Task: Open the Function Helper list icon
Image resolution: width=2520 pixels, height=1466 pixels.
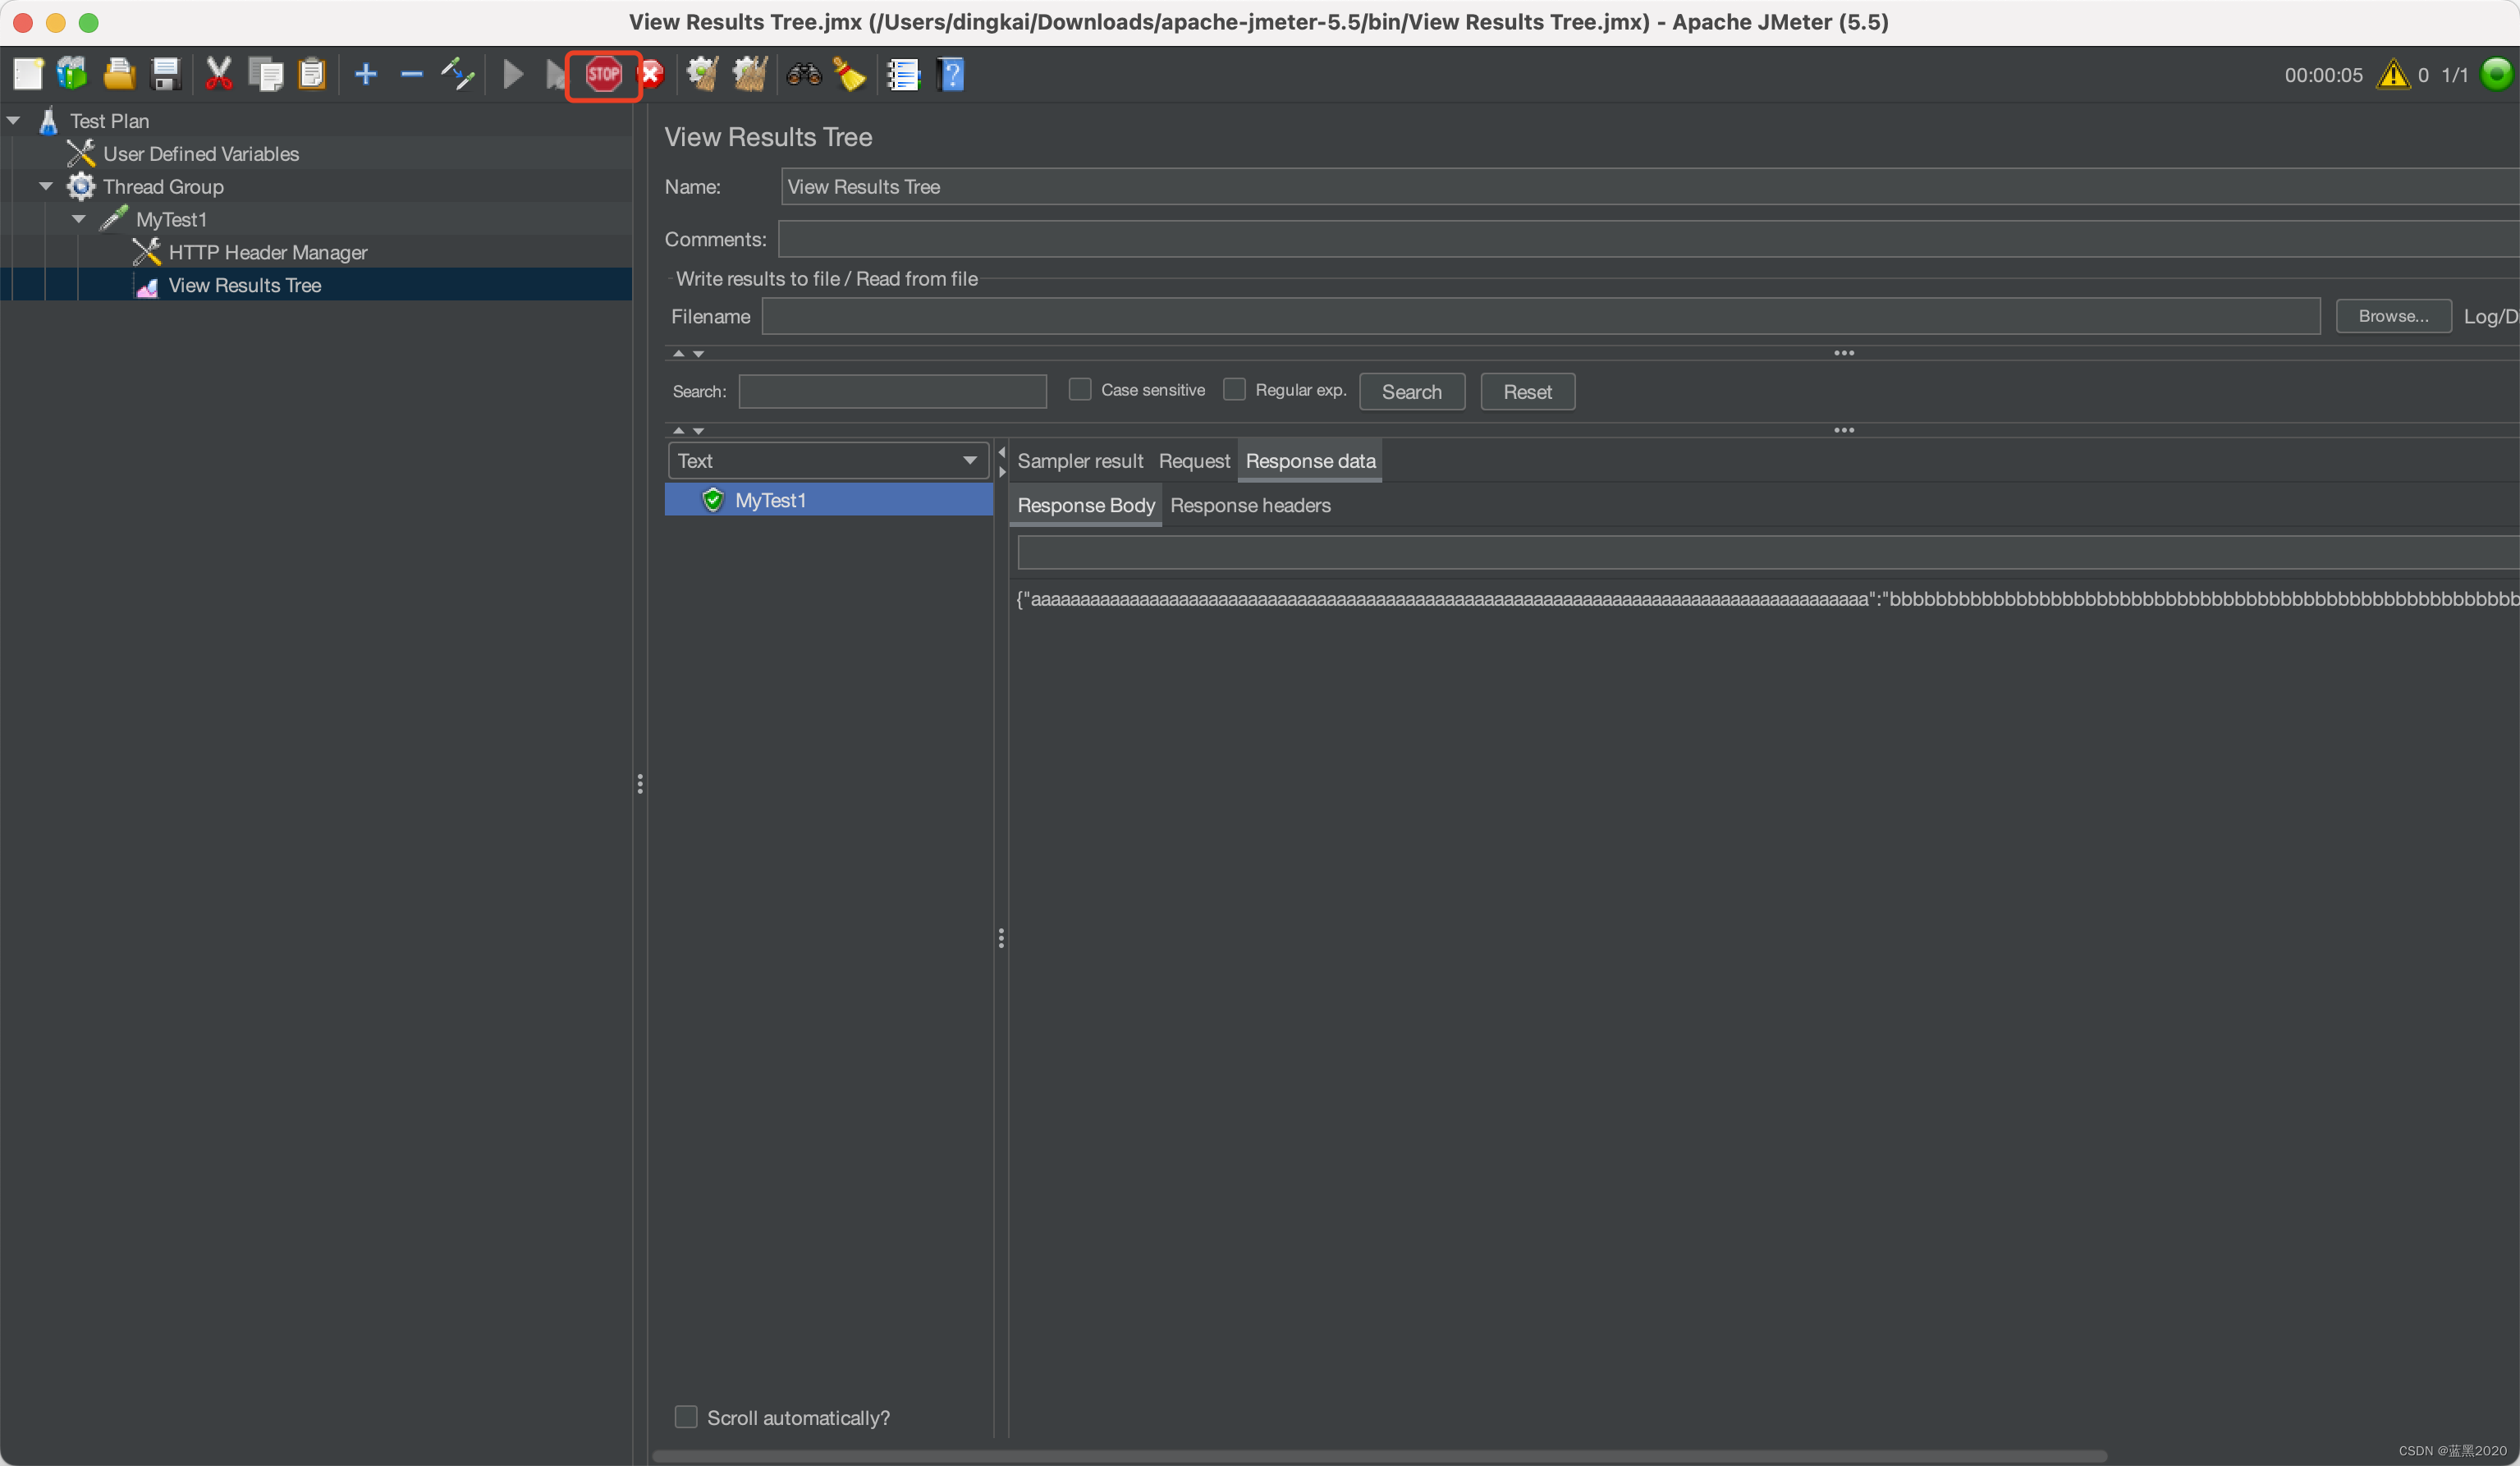Action: coord(902,74)
